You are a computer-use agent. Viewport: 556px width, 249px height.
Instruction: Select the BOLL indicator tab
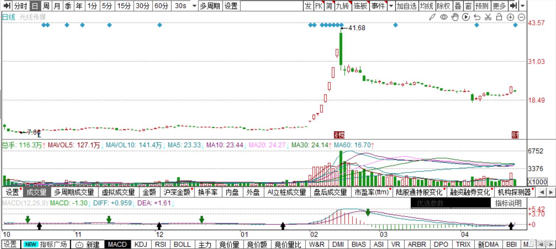pyautogui.click(x=182, y=244)
